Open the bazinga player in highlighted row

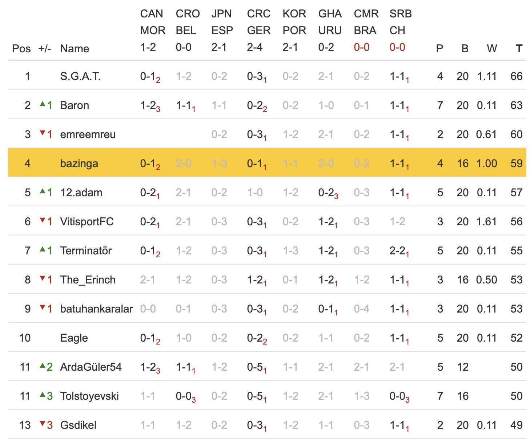tap(79, 164)
